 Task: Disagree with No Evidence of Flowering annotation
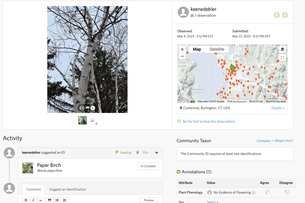[287, 192]
